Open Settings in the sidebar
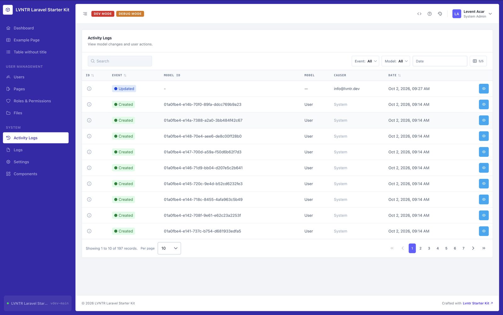Image resolution: width=503 pixels, height=315 pixels. coord(36,162)
